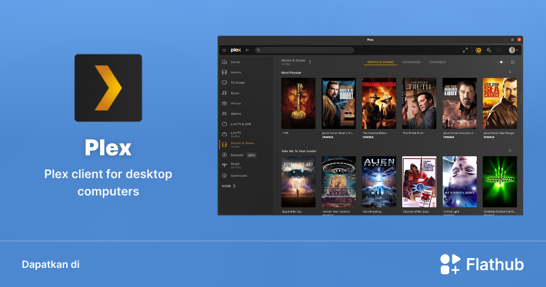Toggle the sidebar with the hamburger icon
546x287 pixels.
[x=224, y=50]
